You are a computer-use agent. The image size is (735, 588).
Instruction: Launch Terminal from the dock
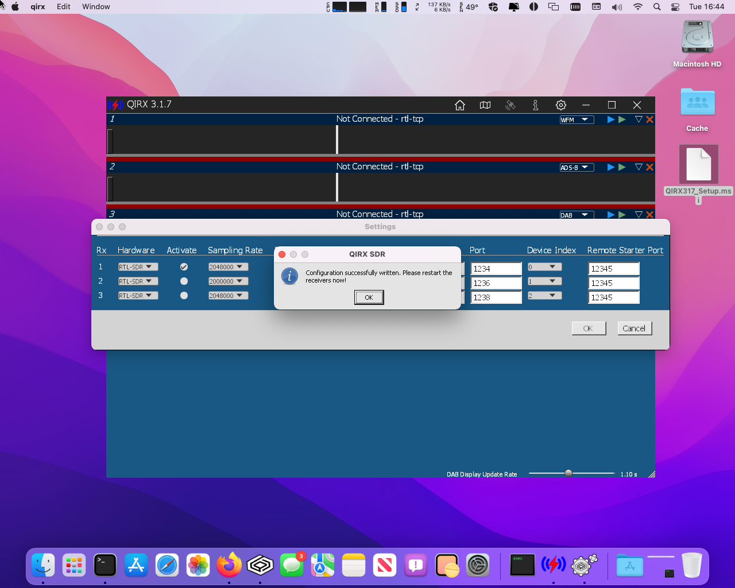coord(105,566)
